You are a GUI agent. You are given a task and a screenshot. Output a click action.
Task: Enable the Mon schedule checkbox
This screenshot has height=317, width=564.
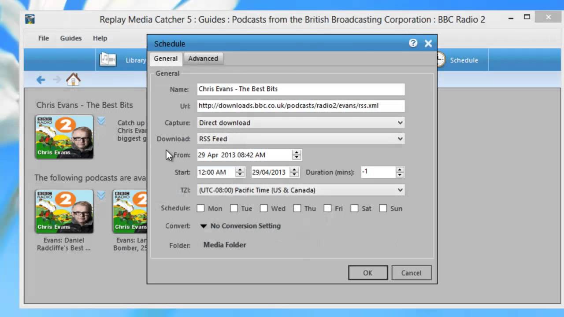click(x=200, y=208)
